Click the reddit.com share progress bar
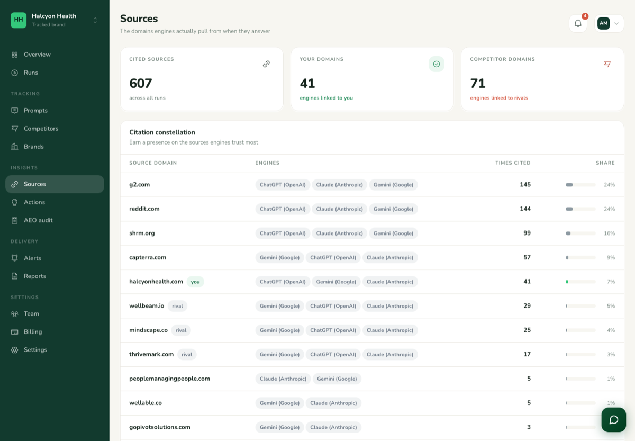 pos(580,209)
